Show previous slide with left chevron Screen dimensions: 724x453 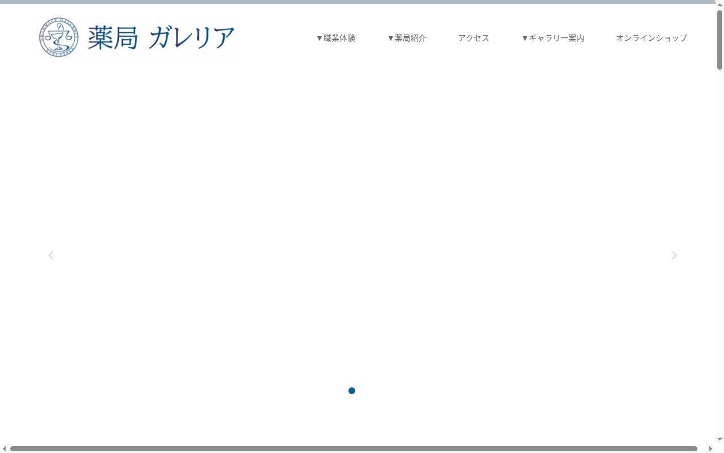51,255
